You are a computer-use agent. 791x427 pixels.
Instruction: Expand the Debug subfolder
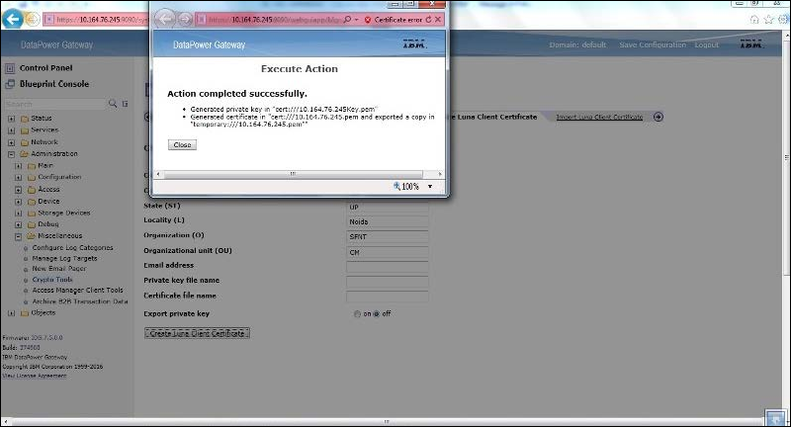[x=18, y=224]
